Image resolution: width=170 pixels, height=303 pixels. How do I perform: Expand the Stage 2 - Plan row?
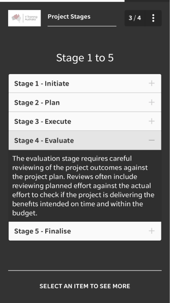pyautogui.click(x=85, y=103)
